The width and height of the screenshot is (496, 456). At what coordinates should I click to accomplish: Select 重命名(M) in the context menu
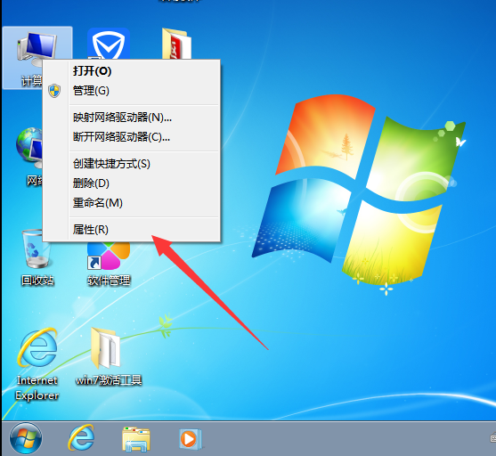pos(131,203)
